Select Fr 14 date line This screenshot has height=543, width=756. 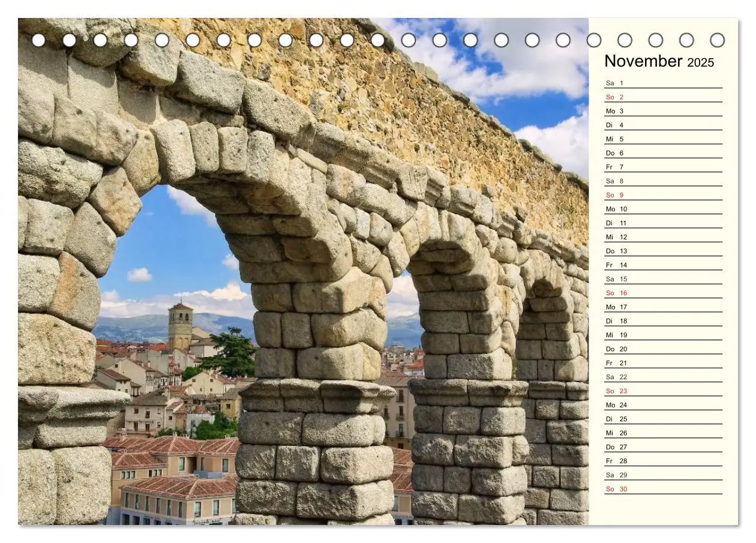click(x=663, y=265)
